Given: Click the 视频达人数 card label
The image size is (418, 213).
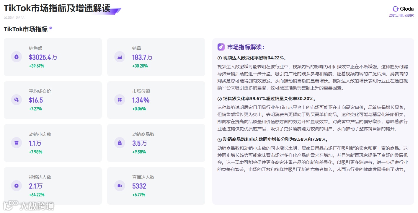Looking at the screenshot, I should tap(40, 177).
